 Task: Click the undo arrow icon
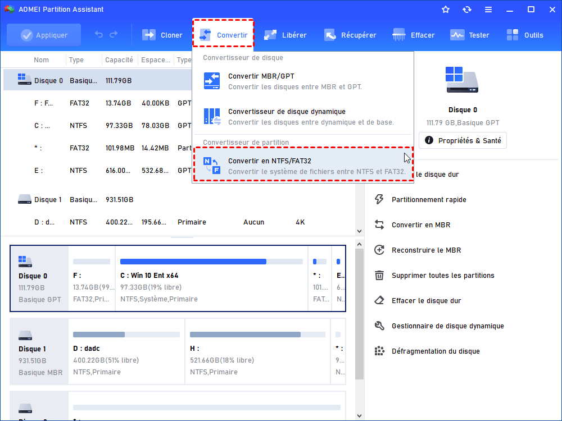(x=99, y=35)
